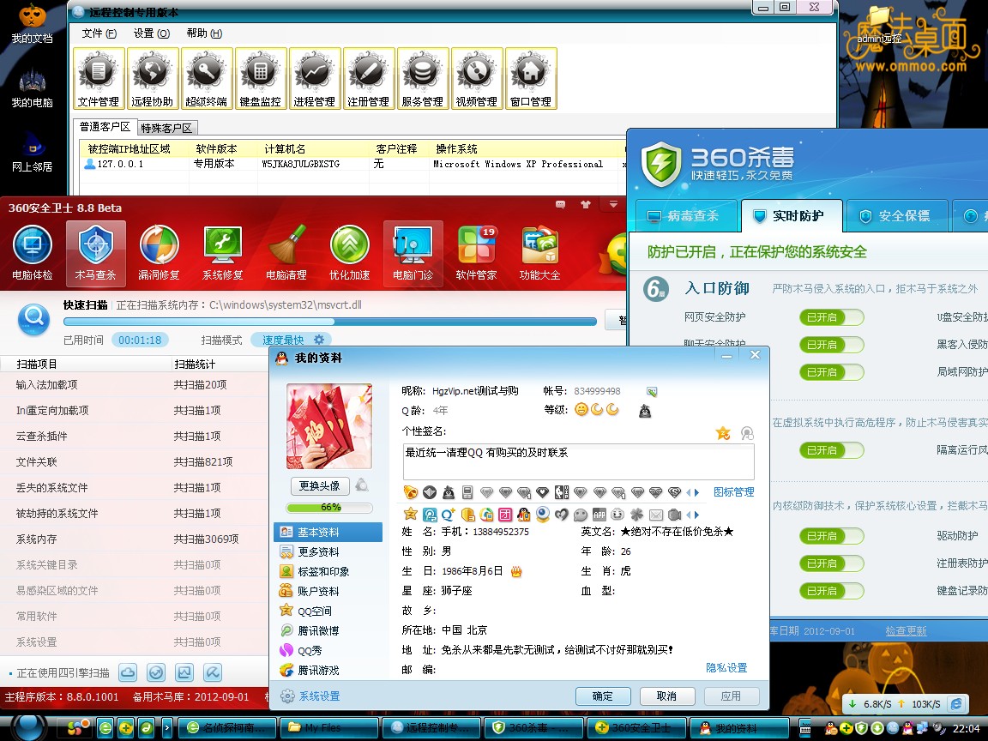Switch to the 病毒查杀 tab in 360杀毒
988x741 pixels.
click(x=685, y=216)
